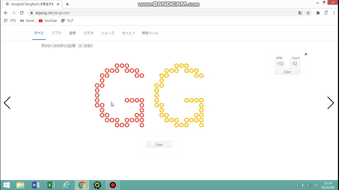The image size is (339, 190).
Task: Open Chrome three-dot menu
Action: coord(334,13)
